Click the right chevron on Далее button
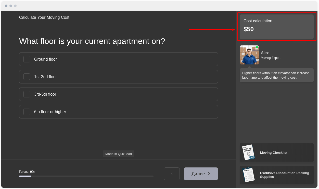The width and height of the screenshot is (319, 189). tap(209, 174)
